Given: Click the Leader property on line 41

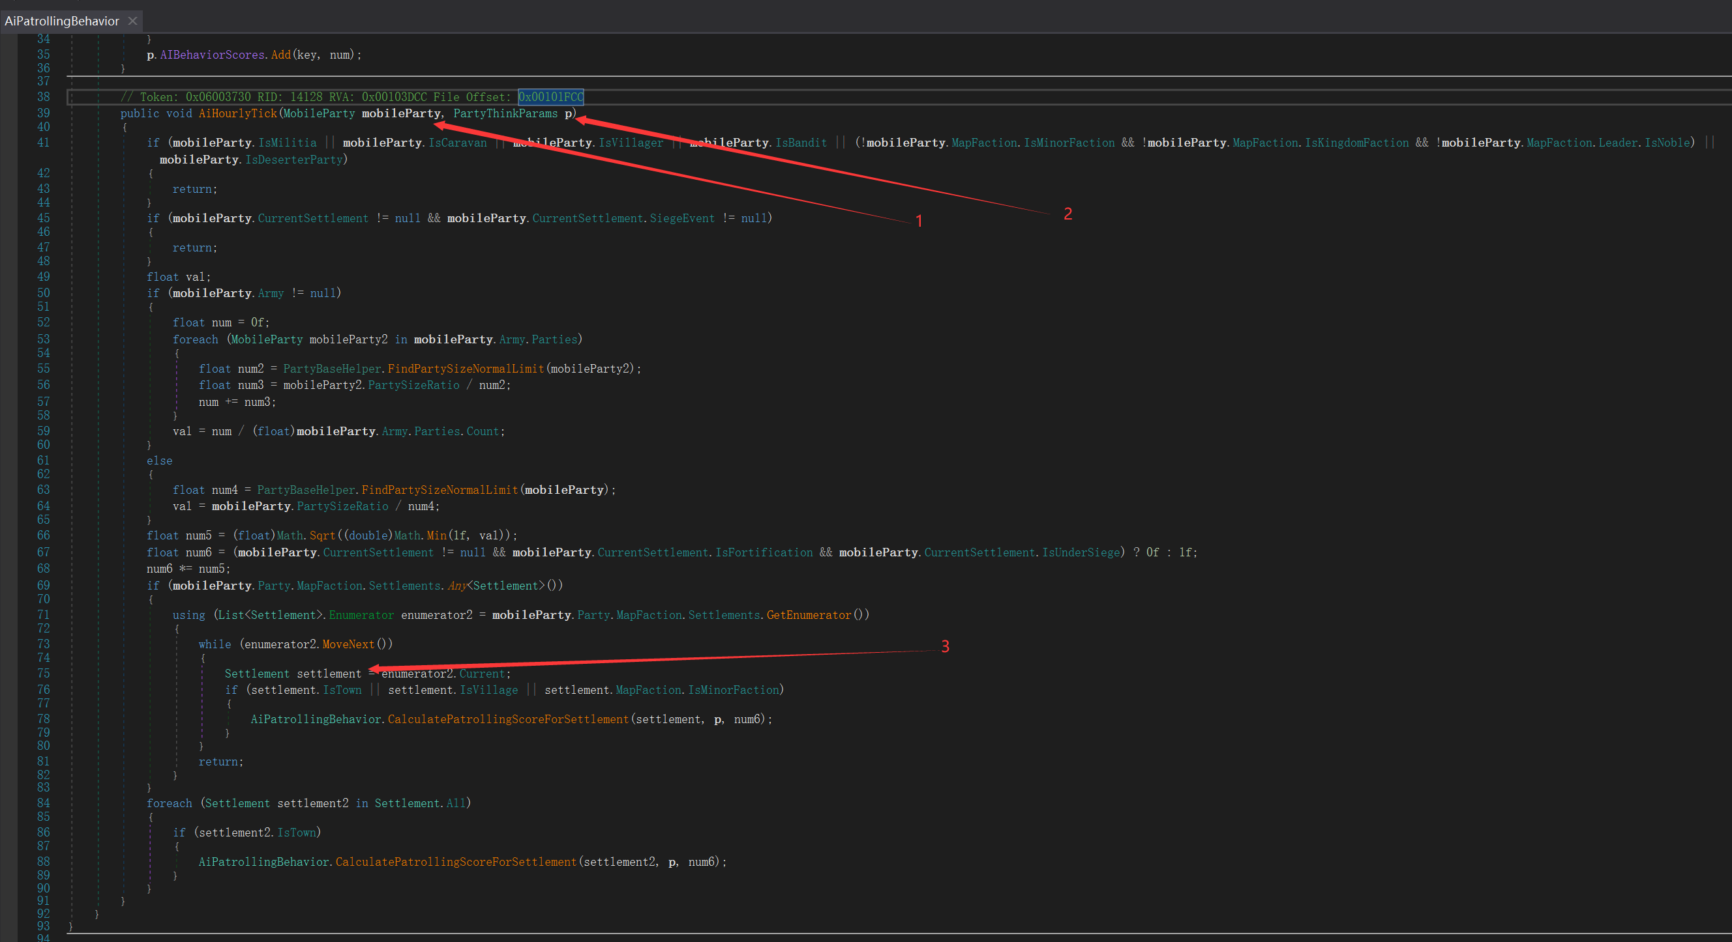Looking at the screenshot, I should click(x=1618, y=143).
